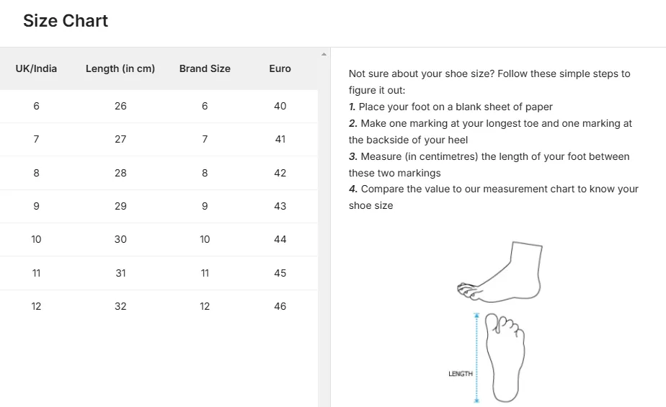Click the Size Chart heading

[x=66, y=21]
